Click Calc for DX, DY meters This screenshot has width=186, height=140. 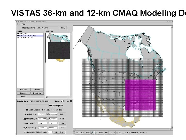pyautogui.click(x=62, y=128)
